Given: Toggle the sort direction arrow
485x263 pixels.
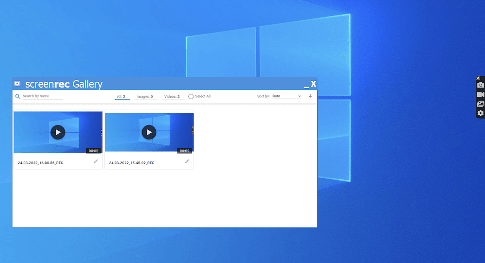Looking at the screenshot, I should click(310, 96).
